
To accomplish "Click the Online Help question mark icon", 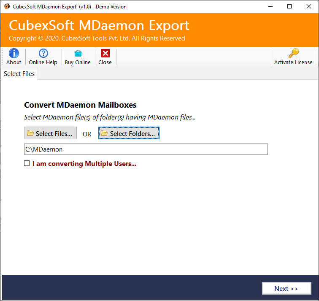I will point(43,53).
